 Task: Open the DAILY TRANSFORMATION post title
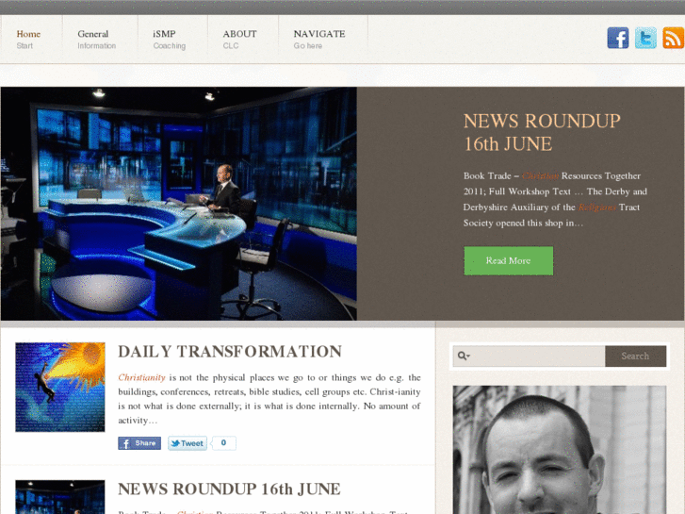[230, 352]
